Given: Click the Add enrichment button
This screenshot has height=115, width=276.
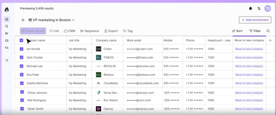Looking at the screenshot, I should coord(255,20).
